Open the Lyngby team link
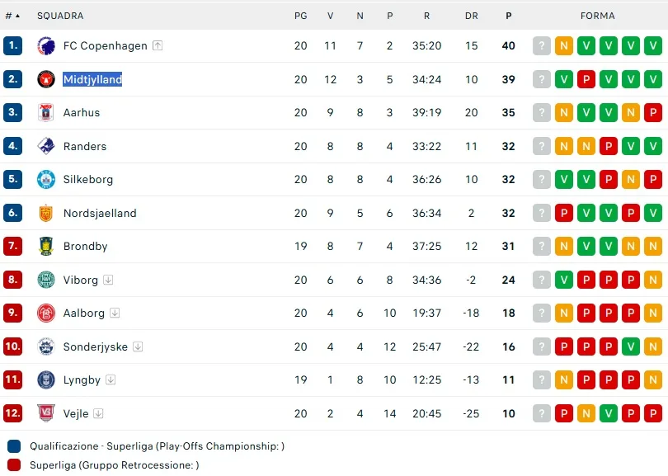The width and height of the screenshot is (668, 476). tap(82, 380)
